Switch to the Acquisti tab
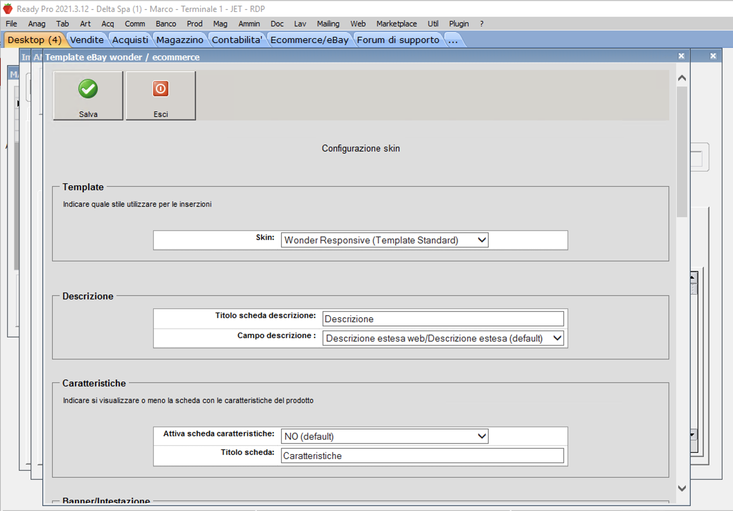The width and height of the screenshot is (733, 511). (x=130, y=40)
